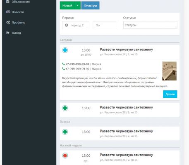Screen dimensions: 189x165
Task: Toggle the green status circle of second today task
Action: (x=65, y=108)
